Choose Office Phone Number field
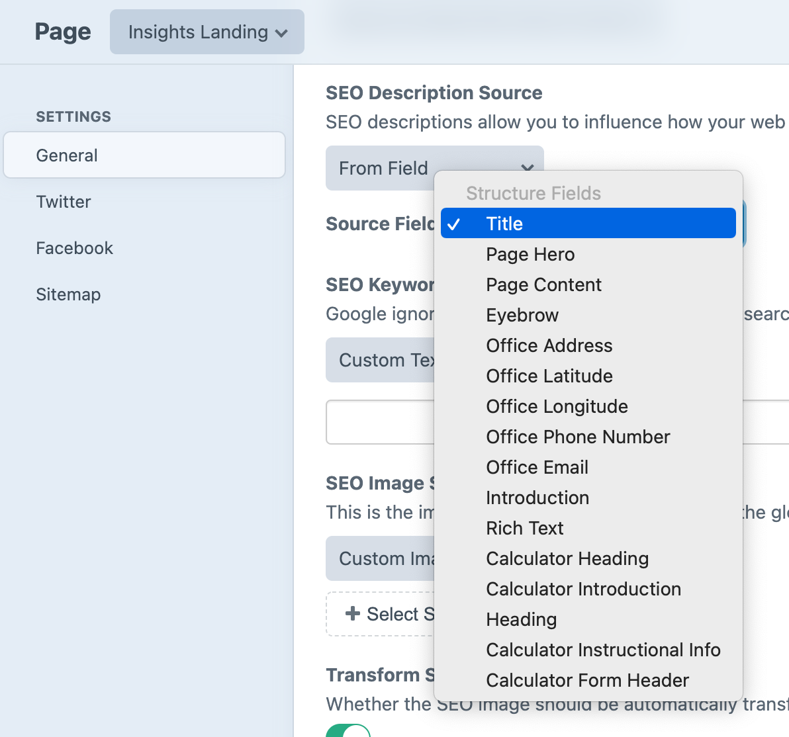Viewport: 789px width, 737px height. click(x=578, y=437)
